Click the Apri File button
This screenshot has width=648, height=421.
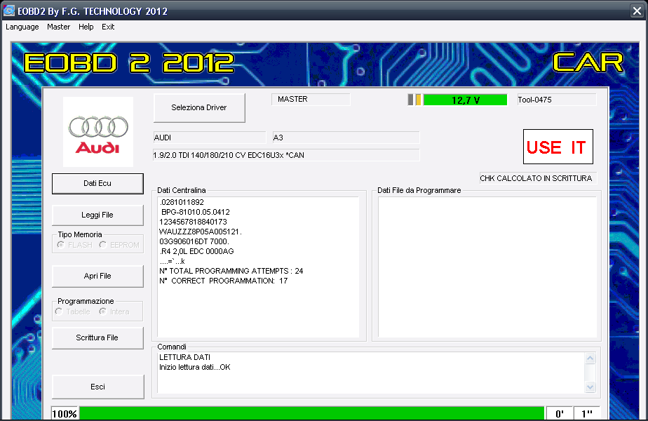(x=97, y=276)
